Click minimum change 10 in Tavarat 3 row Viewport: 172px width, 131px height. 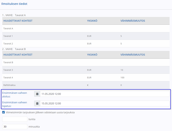pyautogui.click(x=122, y=70)
